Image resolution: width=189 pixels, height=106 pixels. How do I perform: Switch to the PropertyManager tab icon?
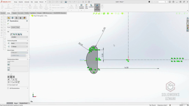pyautogui.click(x=12, y=18)
